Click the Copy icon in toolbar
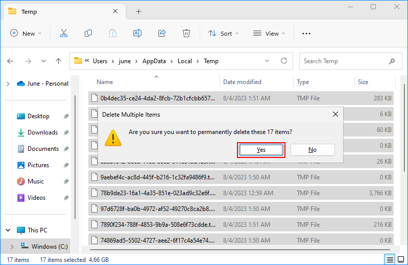Image resolution: width=408 pixels, height=265 pixels. click(88, 33)
